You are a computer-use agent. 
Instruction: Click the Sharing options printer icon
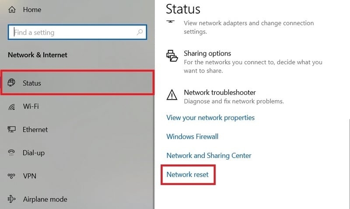(x=172, y=56)
